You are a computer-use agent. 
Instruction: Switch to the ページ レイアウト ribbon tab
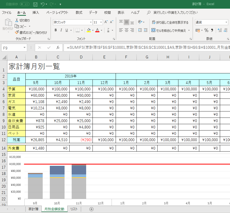click(x=57, y=13)
